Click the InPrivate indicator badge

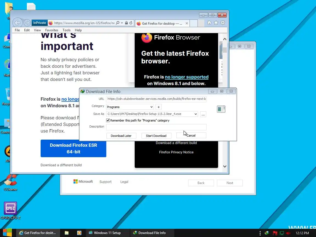pyautogui.click(x=39, y=23)
